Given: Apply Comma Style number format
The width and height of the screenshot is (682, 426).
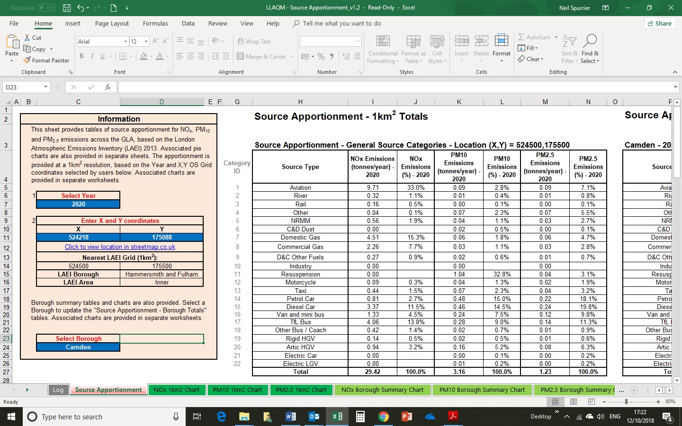Looking at the screenshot, I should point(332,56).
